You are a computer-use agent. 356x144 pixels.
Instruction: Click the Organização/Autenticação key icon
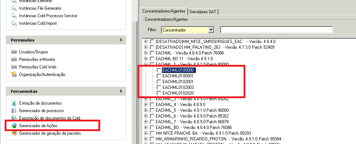(14, 75)
